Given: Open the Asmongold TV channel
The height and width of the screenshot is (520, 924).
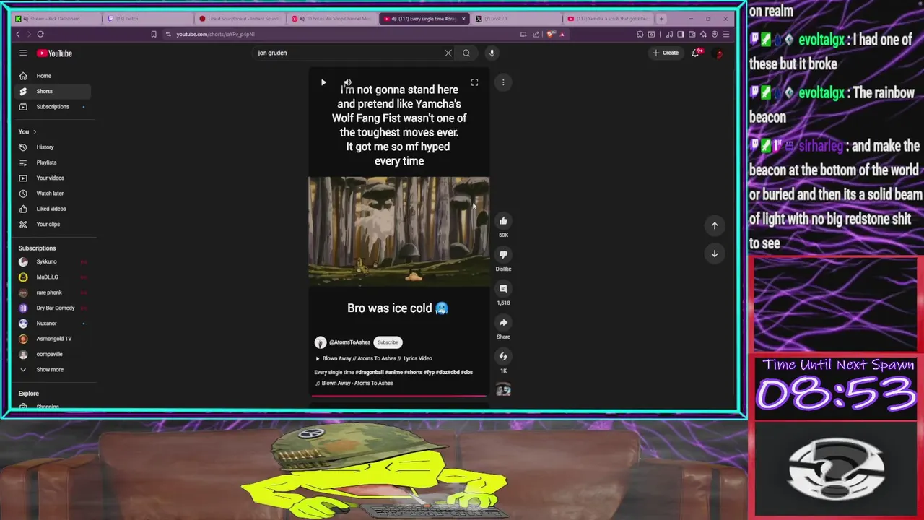Looking at the screenshot, I should [52, 339].
